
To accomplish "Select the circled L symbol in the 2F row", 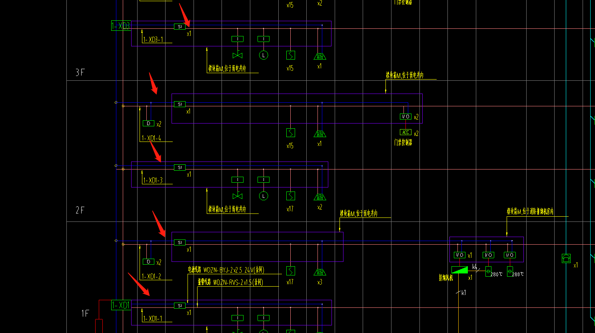I will [x=263, y=196].
